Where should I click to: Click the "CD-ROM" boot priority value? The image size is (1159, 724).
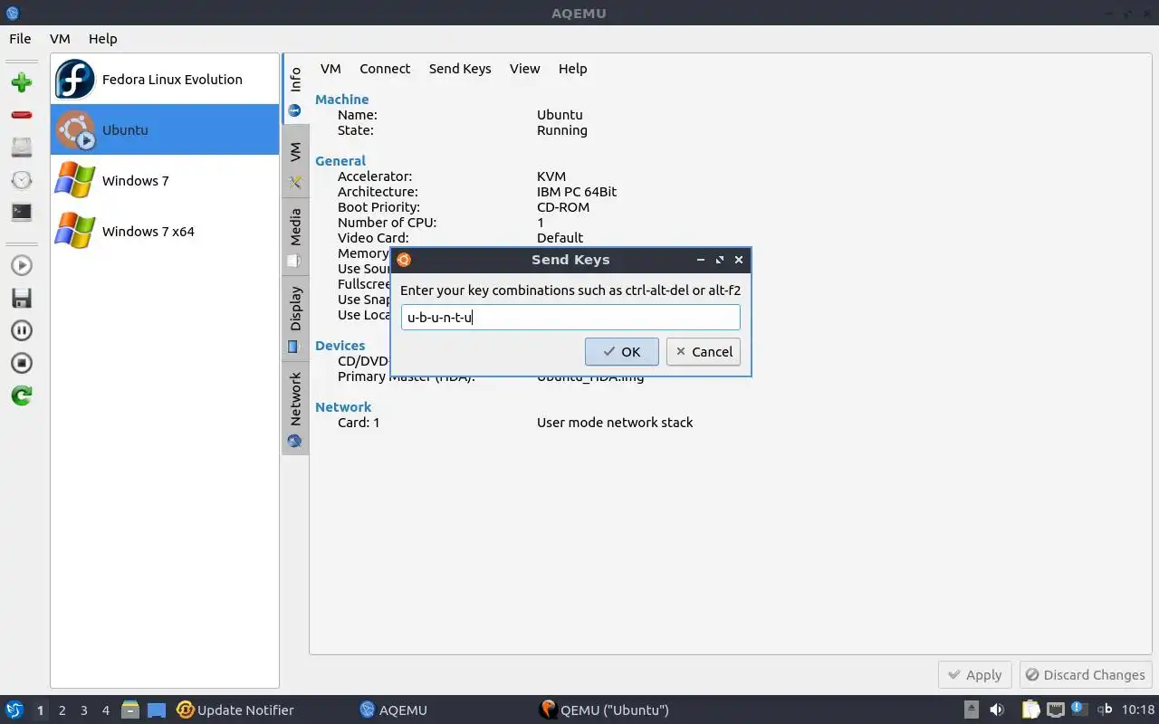tap(563, 207)
